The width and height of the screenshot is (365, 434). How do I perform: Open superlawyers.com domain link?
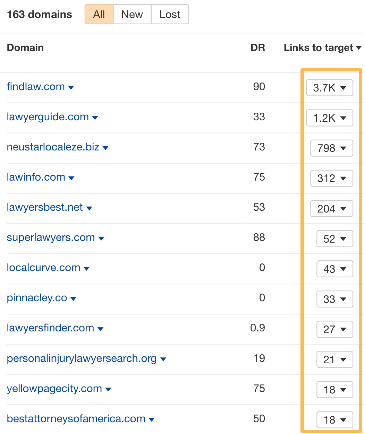tap(51, 237)
